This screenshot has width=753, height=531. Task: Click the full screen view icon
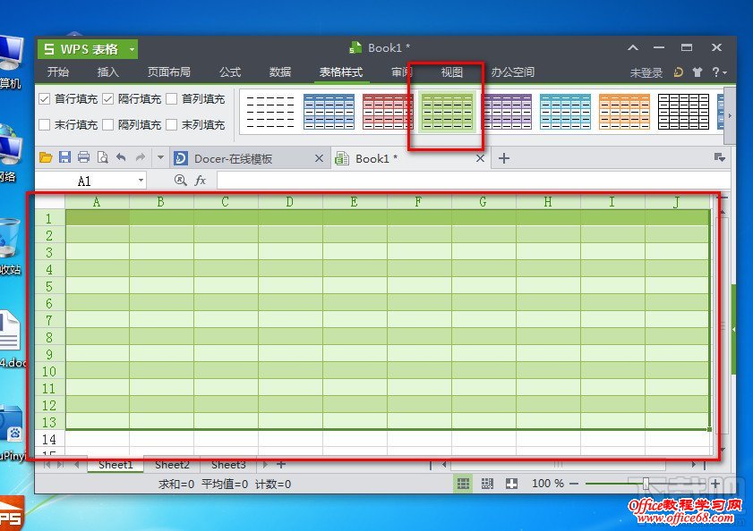[511, 484]
